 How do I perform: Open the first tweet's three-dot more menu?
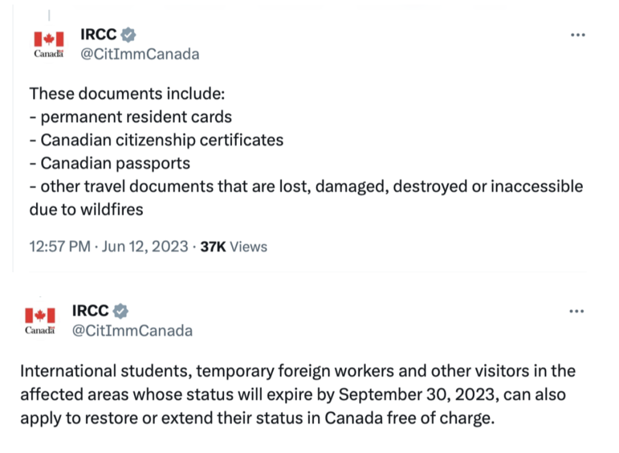[578, 35]
